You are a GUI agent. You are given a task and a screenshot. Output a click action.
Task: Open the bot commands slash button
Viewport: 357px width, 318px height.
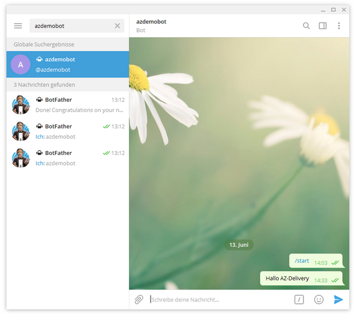(x=299, y=300)
